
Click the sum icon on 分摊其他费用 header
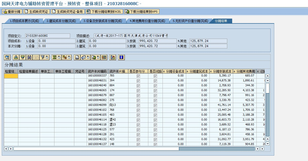click(234, 72)
